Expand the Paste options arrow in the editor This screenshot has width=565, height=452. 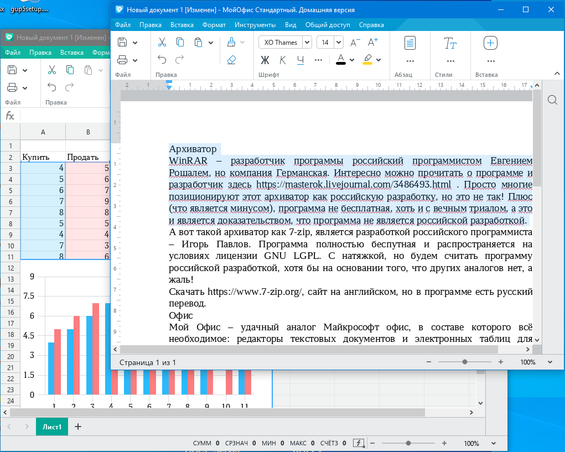coord(211,43)
